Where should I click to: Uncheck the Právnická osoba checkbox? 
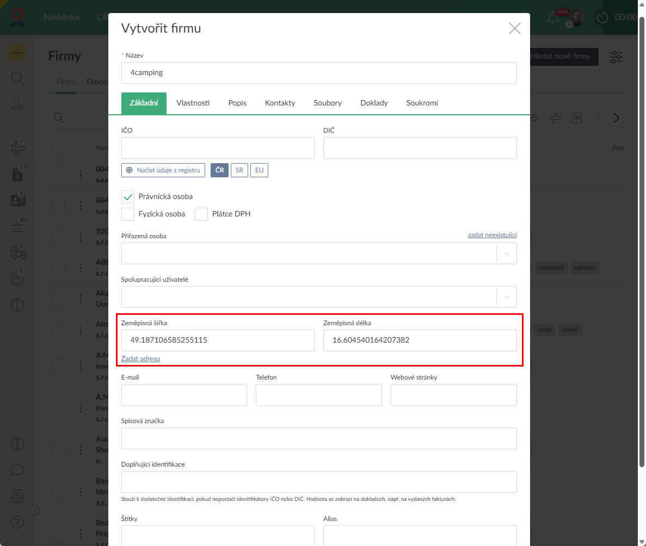(128, 197)
